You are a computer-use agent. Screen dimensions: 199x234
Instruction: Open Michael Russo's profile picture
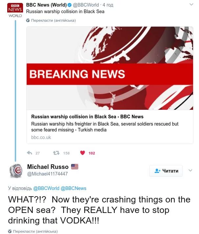15,171
